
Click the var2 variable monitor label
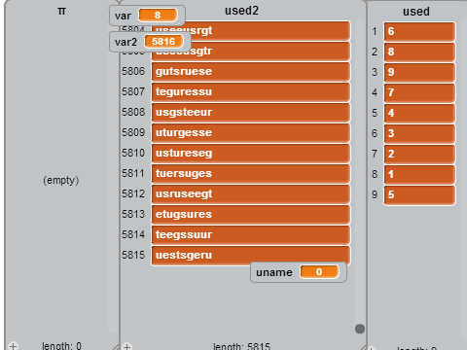[126, 42]
